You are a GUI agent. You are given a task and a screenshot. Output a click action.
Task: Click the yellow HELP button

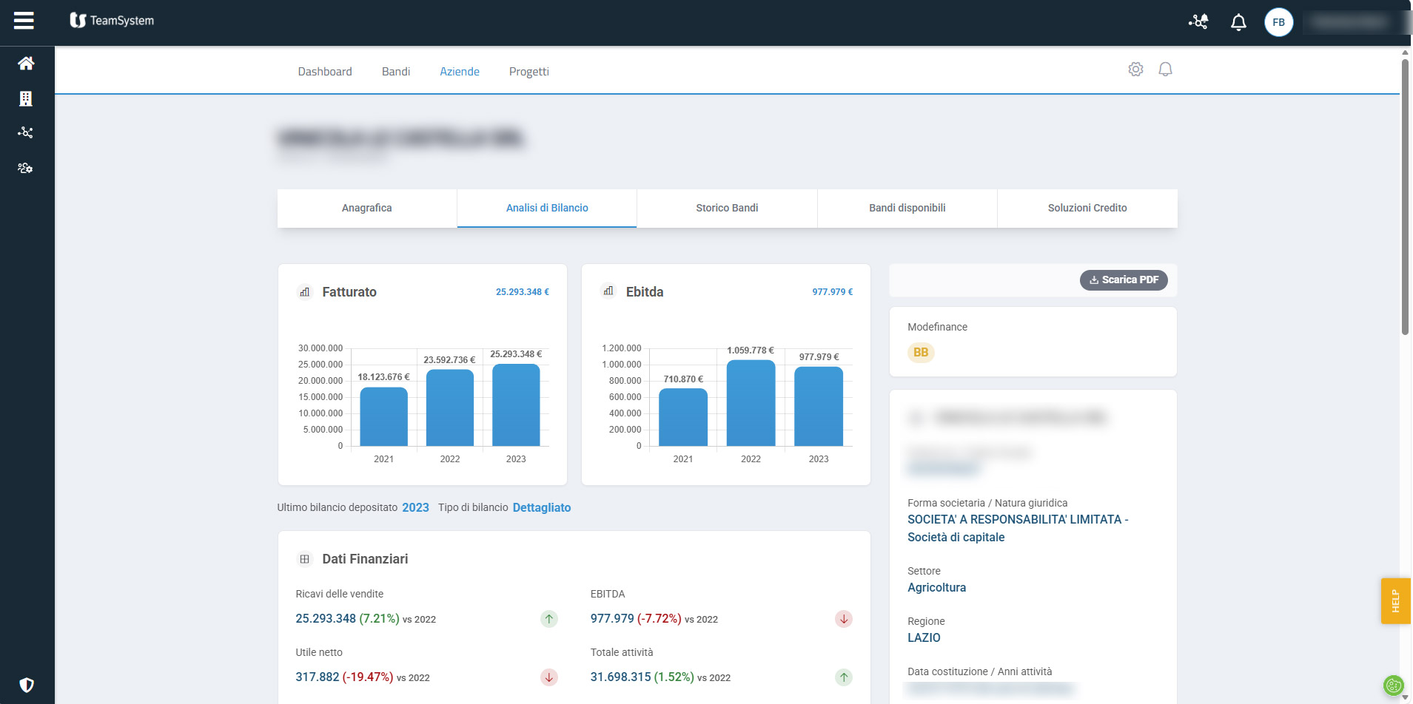(1395, 600)
